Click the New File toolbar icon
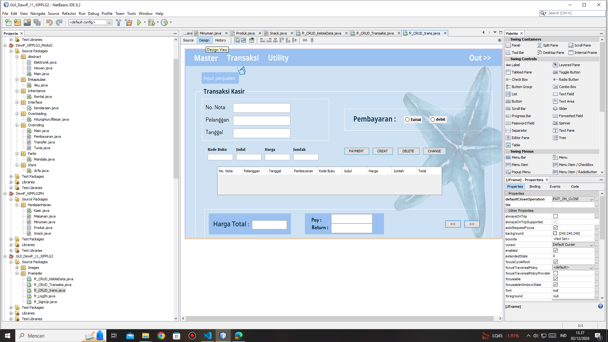 pyautogui.click(x=8, y=22)
